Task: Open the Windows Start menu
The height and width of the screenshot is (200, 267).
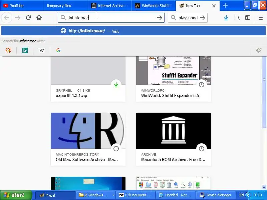Action: (16, 195)
